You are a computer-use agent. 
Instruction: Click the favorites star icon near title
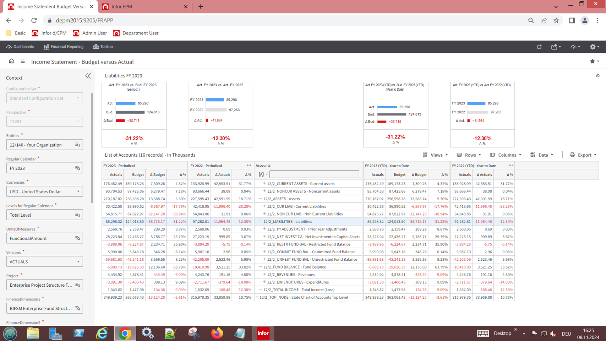click(x=592, y=61)
